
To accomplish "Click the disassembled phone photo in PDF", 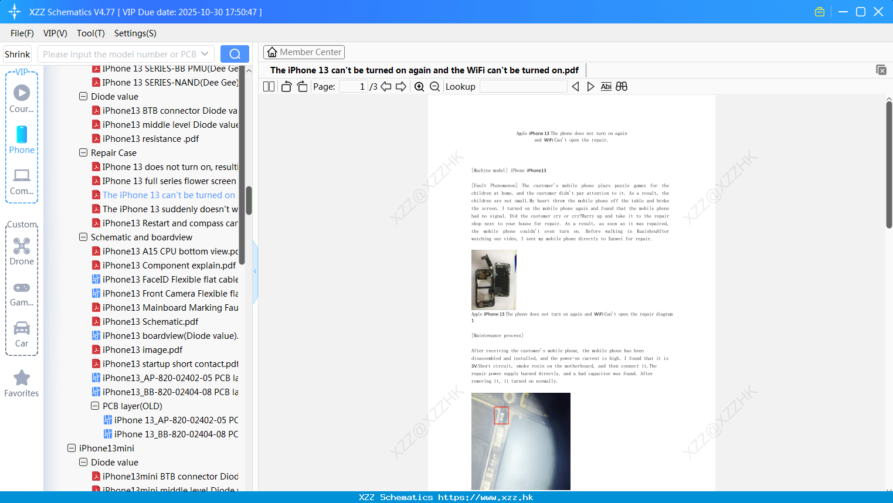I will tap(494, 280).
